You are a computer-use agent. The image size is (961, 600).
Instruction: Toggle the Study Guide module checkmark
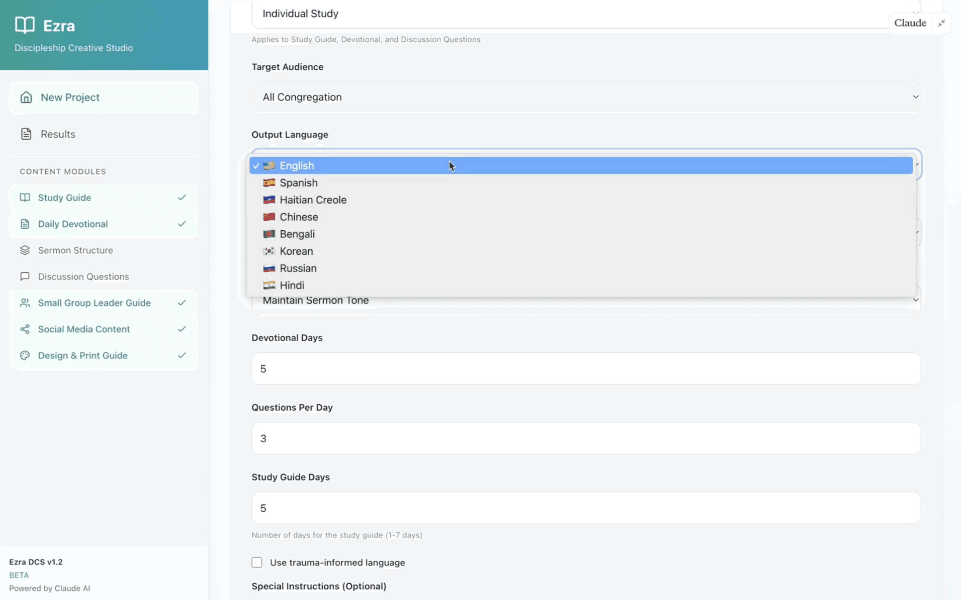(181, 198)
